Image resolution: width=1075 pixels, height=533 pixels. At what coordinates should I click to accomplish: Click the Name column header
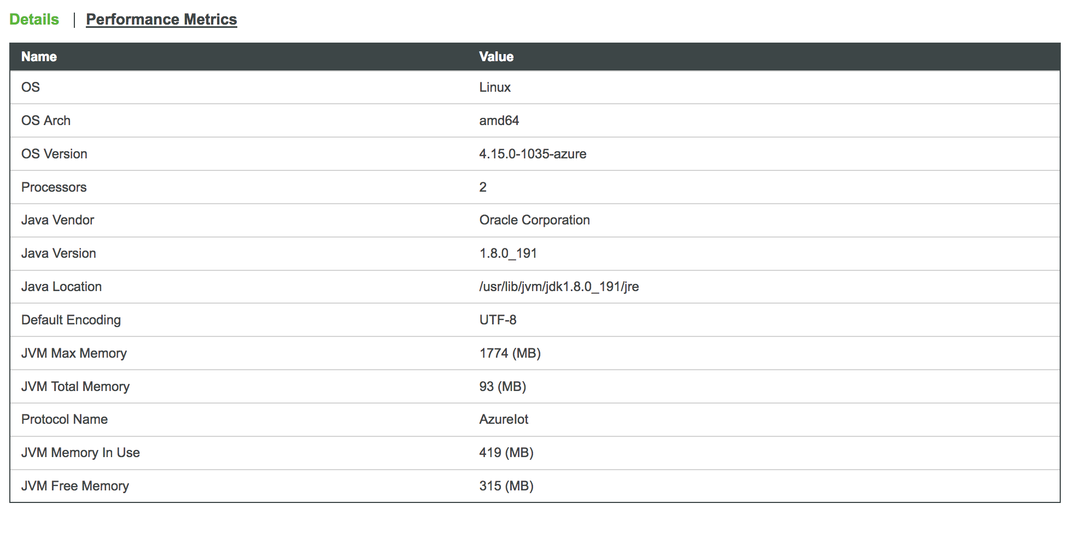pos(38,56)
